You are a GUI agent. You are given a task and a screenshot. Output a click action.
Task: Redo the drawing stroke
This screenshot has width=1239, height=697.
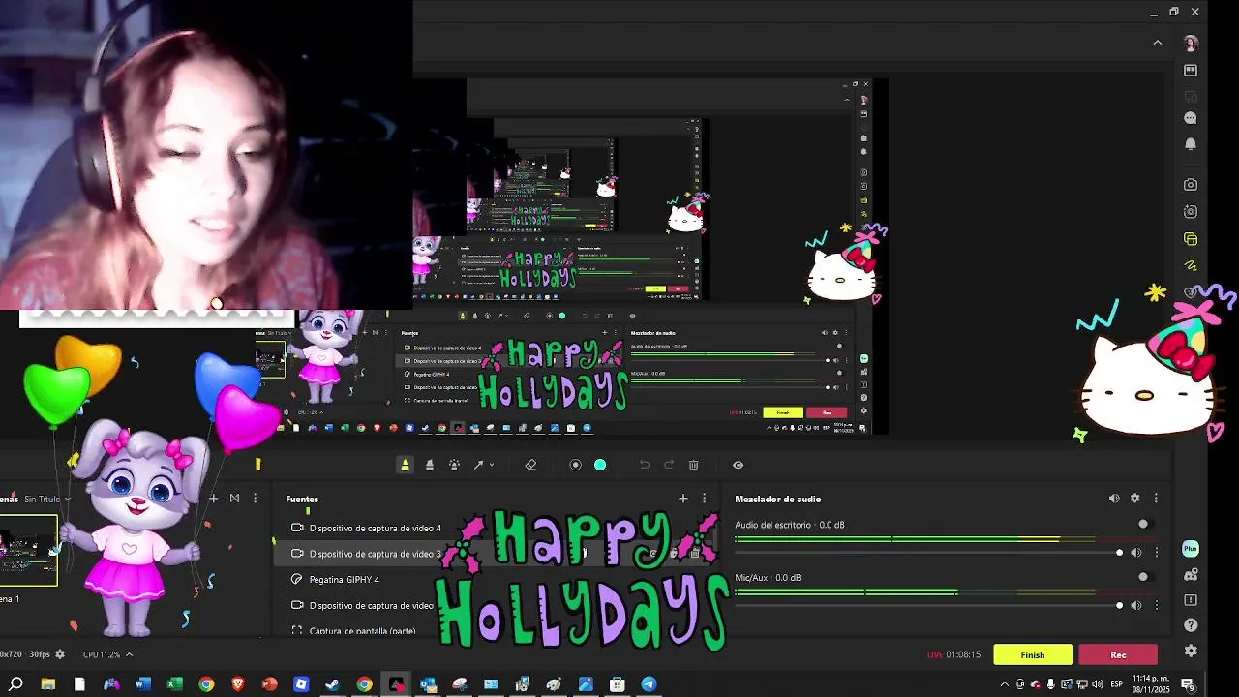(x=669, y=465)
